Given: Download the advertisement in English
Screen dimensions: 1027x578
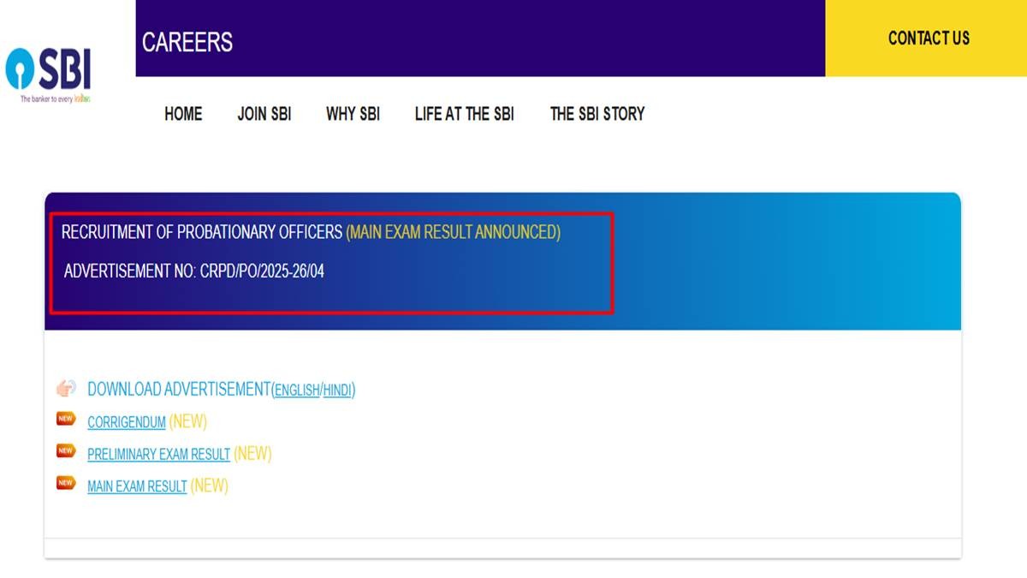Looking at the screenshot, I should tap(296, 390).
